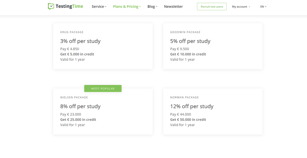
Task: Click the '3% off per study' title
Action: (x=80, y=41)
